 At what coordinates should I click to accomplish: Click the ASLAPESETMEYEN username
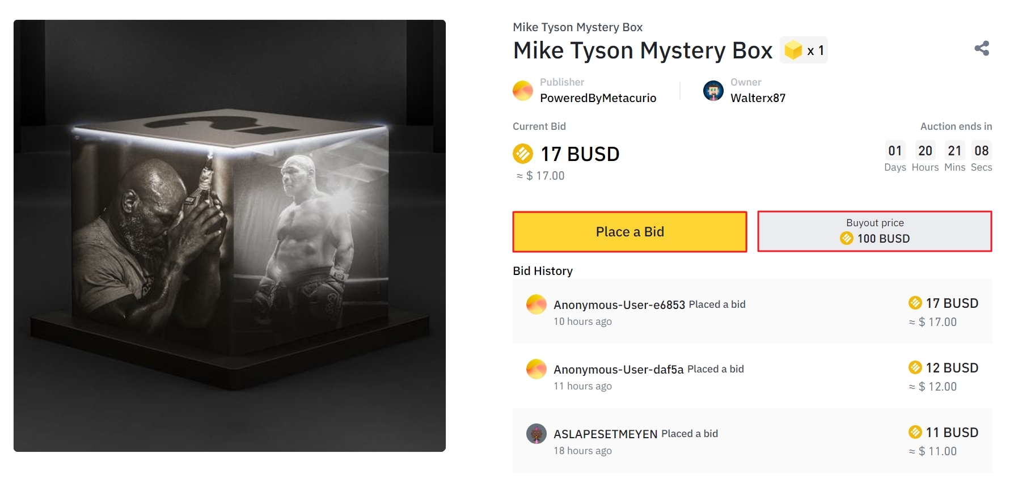point(605,434)
